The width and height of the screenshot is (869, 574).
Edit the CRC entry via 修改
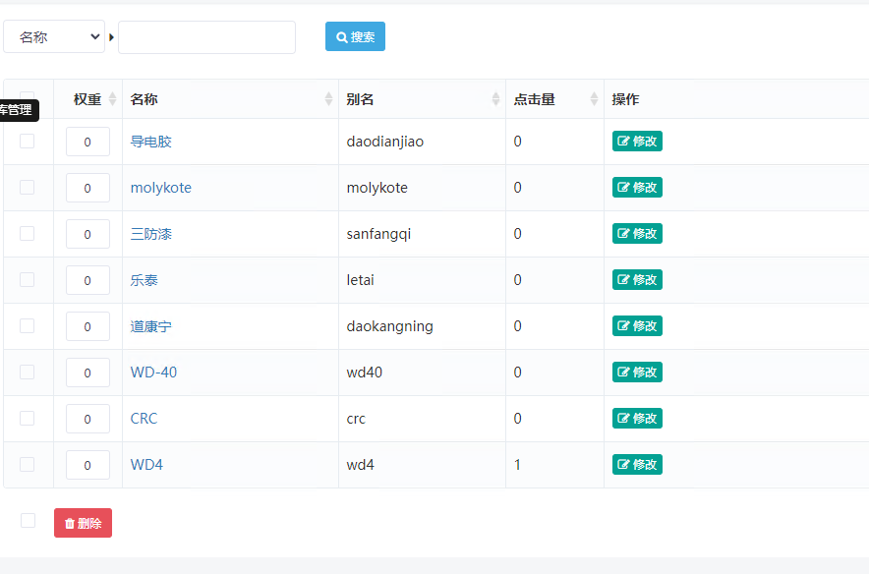click(x=637, y=419)
